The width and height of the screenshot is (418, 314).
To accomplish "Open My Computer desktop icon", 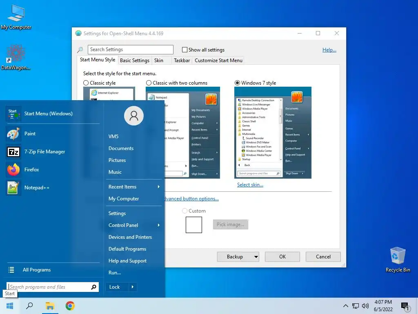I will pos(16,17).
